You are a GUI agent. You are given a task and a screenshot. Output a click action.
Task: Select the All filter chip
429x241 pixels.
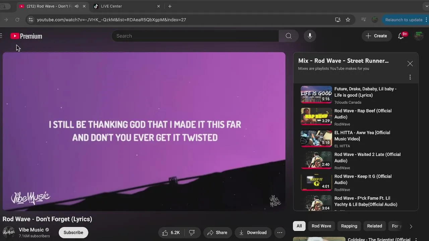tap(299, 226)
